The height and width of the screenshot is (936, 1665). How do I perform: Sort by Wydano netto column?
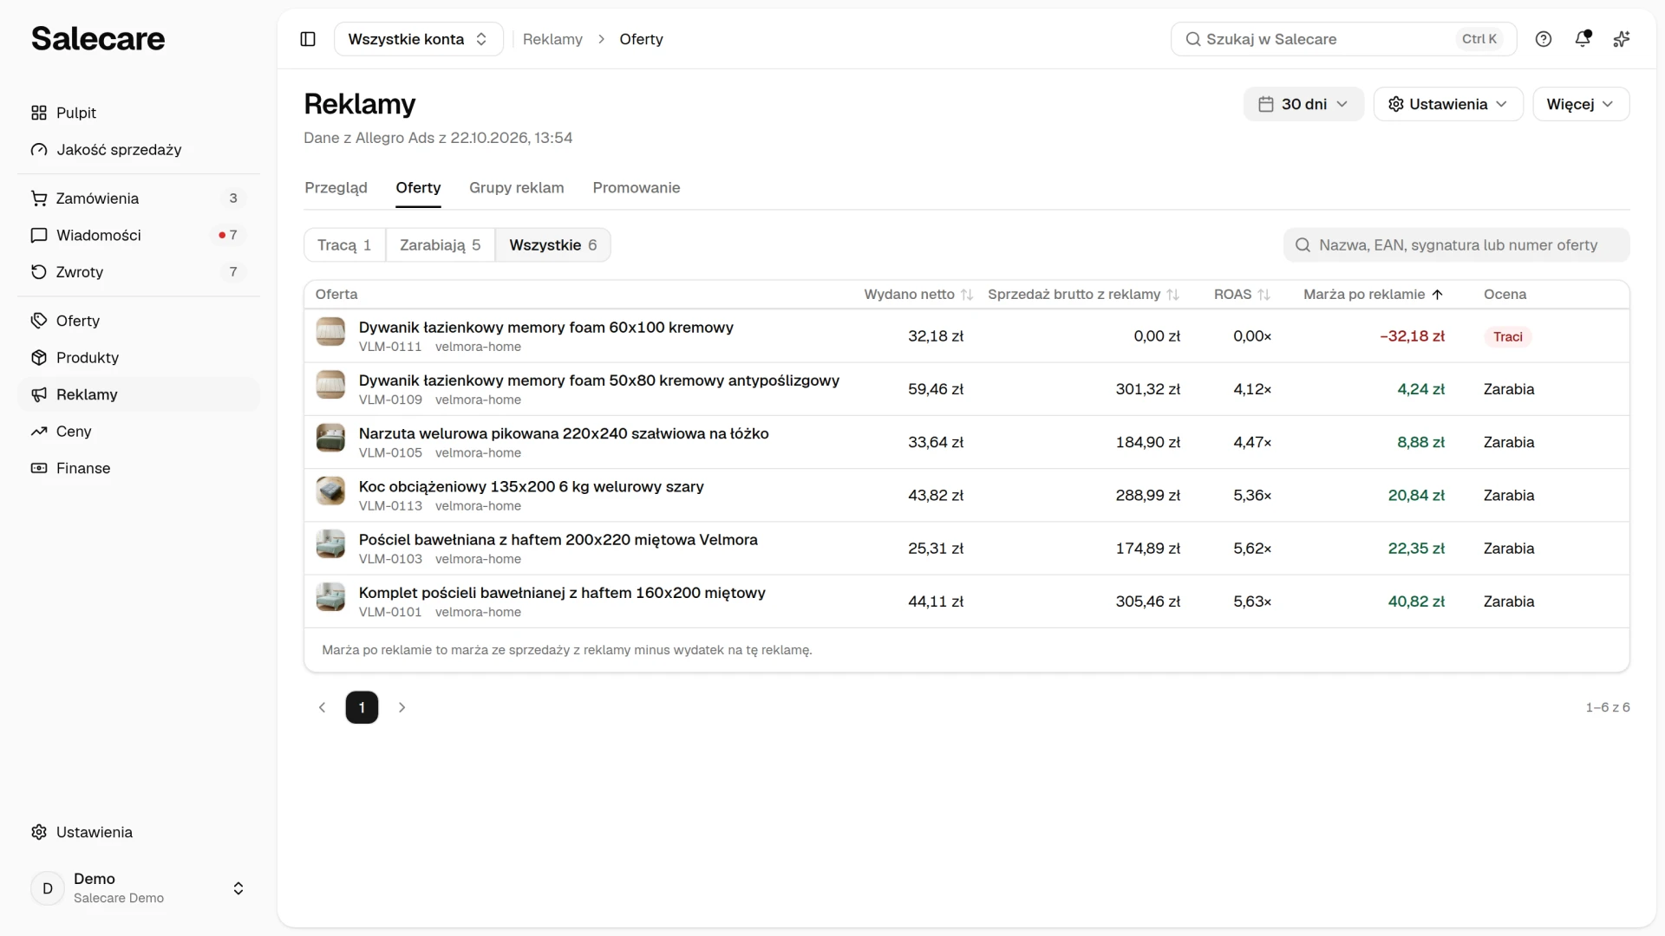(918, 295)
